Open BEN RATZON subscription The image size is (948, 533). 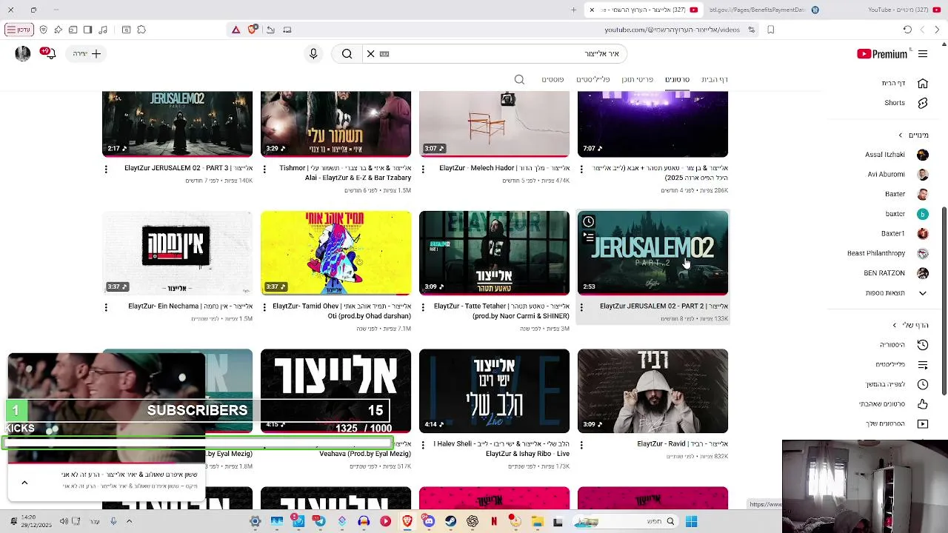896,273
